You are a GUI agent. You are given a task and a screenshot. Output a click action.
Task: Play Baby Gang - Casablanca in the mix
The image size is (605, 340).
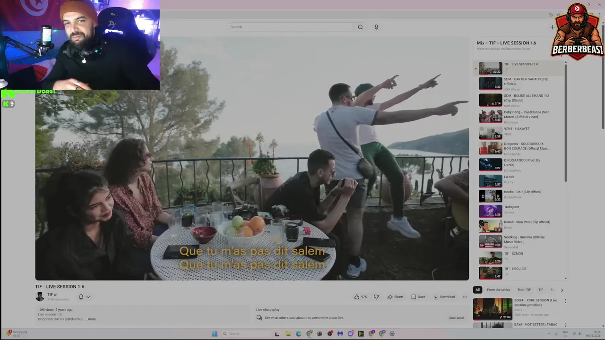(519, 117)
